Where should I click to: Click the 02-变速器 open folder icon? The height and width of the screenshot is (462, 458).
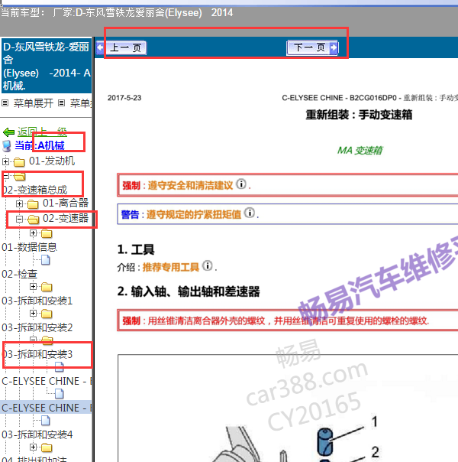click(x=34, y=219)
